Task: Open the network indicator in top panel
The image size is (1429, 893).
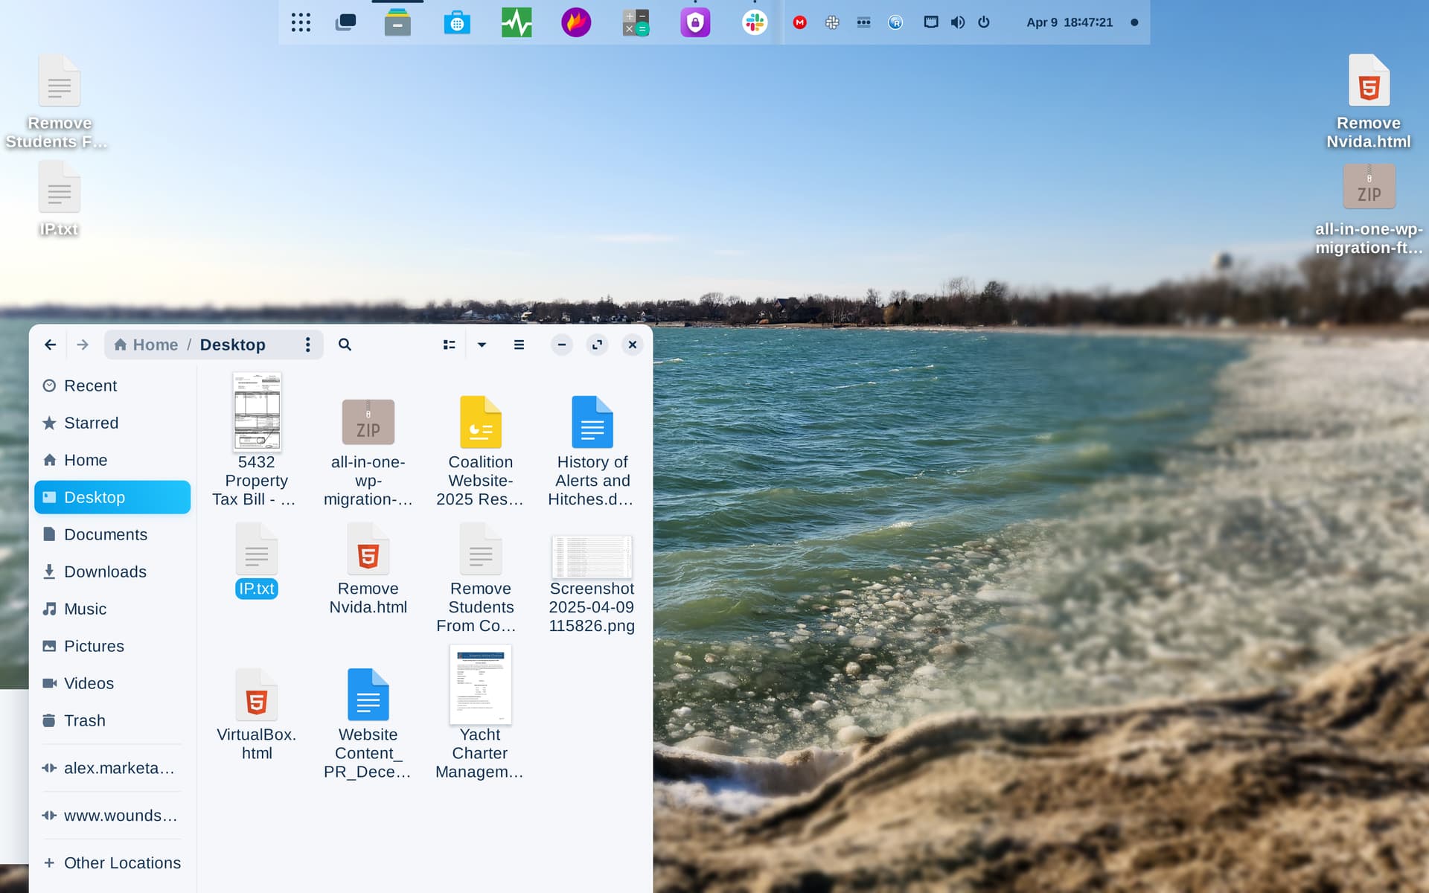Action: pyautogui.click(x=931, y=22)
